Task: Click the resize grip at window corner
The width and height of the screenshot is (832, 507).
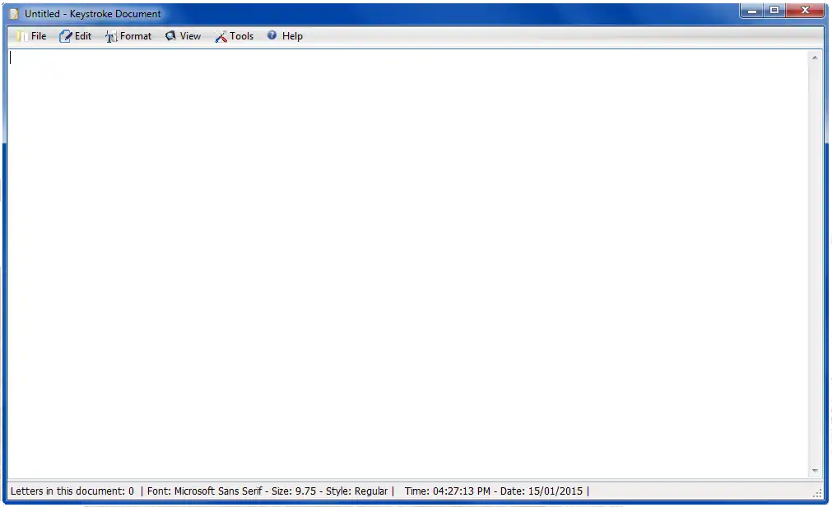Action: pyautogui.click(x=817, y=493)
